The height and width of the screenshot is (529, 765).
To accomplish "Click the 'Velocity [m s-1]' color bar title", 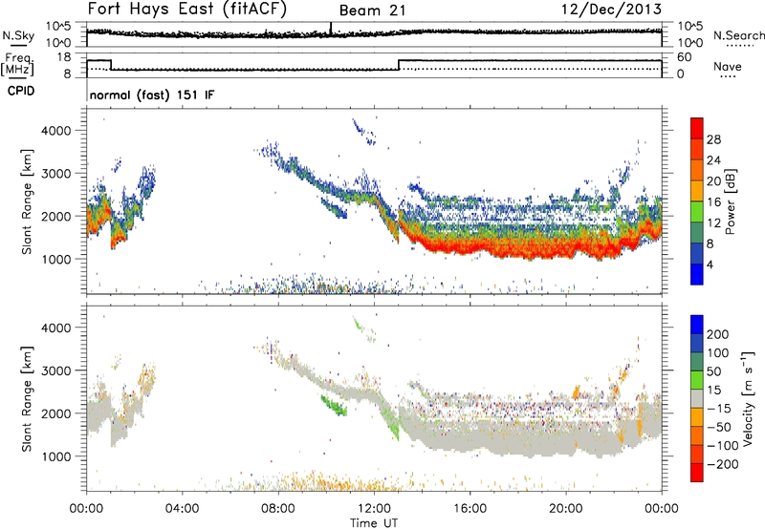I will point(748,398).
